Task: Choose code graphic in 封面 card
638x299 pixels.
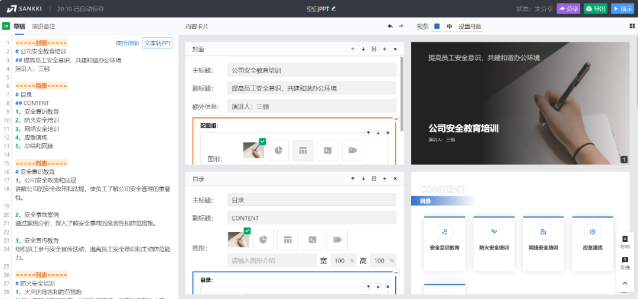Action: [x=328, y=150]
